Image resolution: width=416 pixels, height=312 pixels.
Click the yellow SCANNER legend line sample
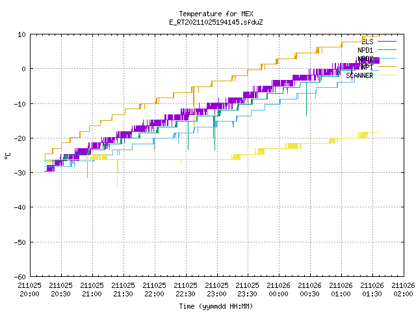pos(387,75)
